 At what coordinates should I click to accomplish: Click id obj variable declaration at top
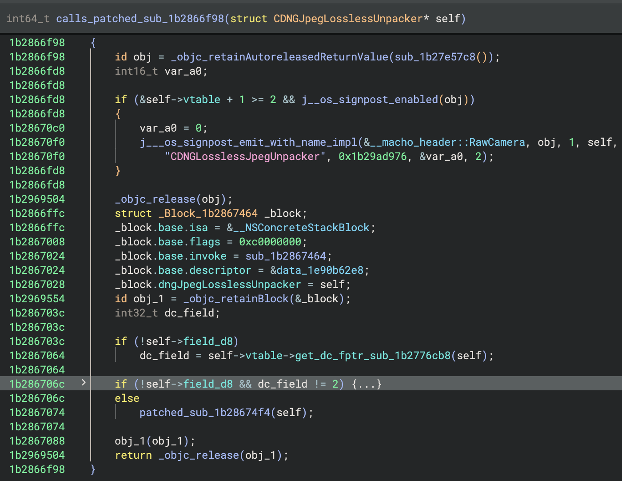click(133, 57)
